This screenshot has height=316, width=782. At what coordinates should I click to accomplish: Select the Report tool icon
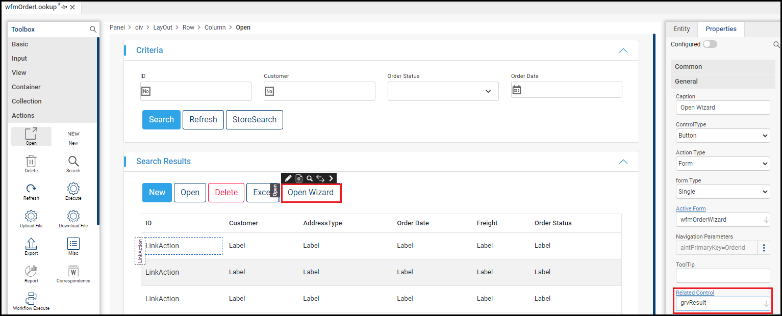[x=31, y=272]
